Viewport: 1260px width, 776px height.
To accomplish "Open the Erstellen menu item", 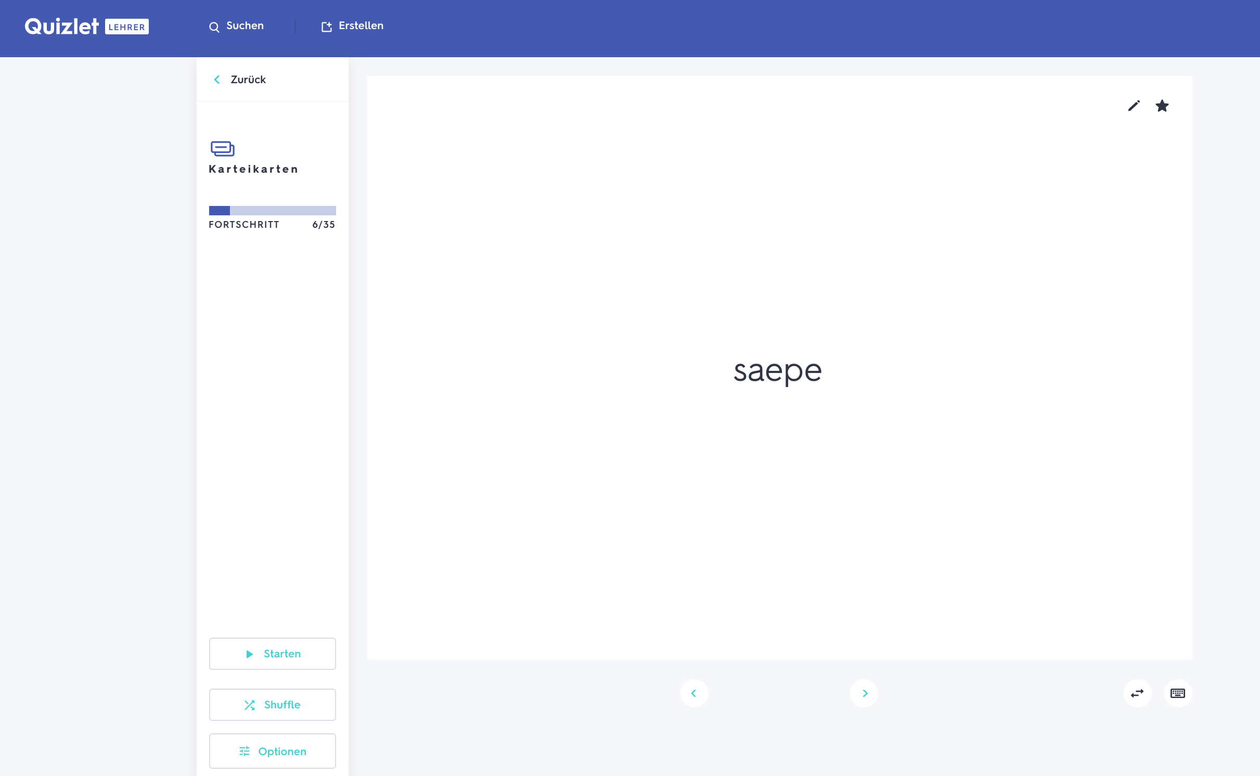I will (x=361, y=26).
